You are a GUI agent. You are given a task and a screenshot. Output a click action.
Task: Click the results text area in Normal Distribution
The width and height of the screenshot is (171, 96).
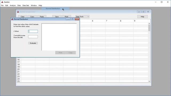tap(59, 37)
